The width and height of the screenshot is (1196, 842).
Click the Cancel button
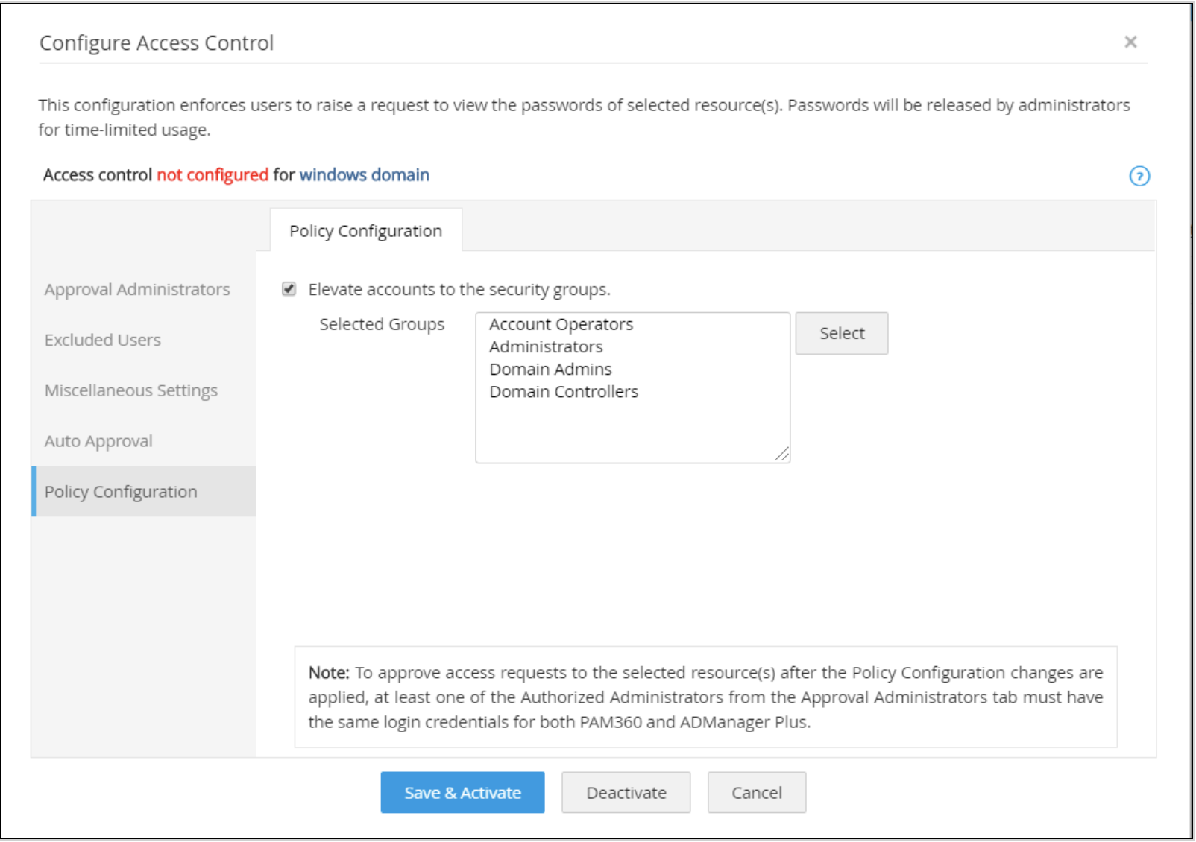coord(756,792)
